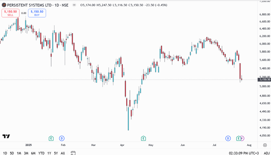Click the 6,000.00 price scale label
The image size is (271, 155).
click(265, 44)
